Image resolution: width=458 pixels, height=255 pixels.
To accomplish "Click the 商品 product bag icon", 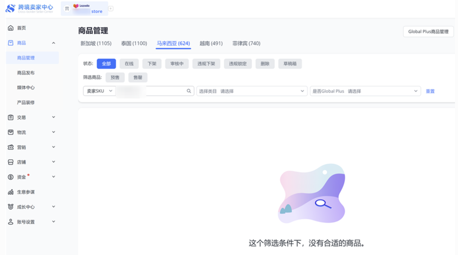I will click(11, 43).
